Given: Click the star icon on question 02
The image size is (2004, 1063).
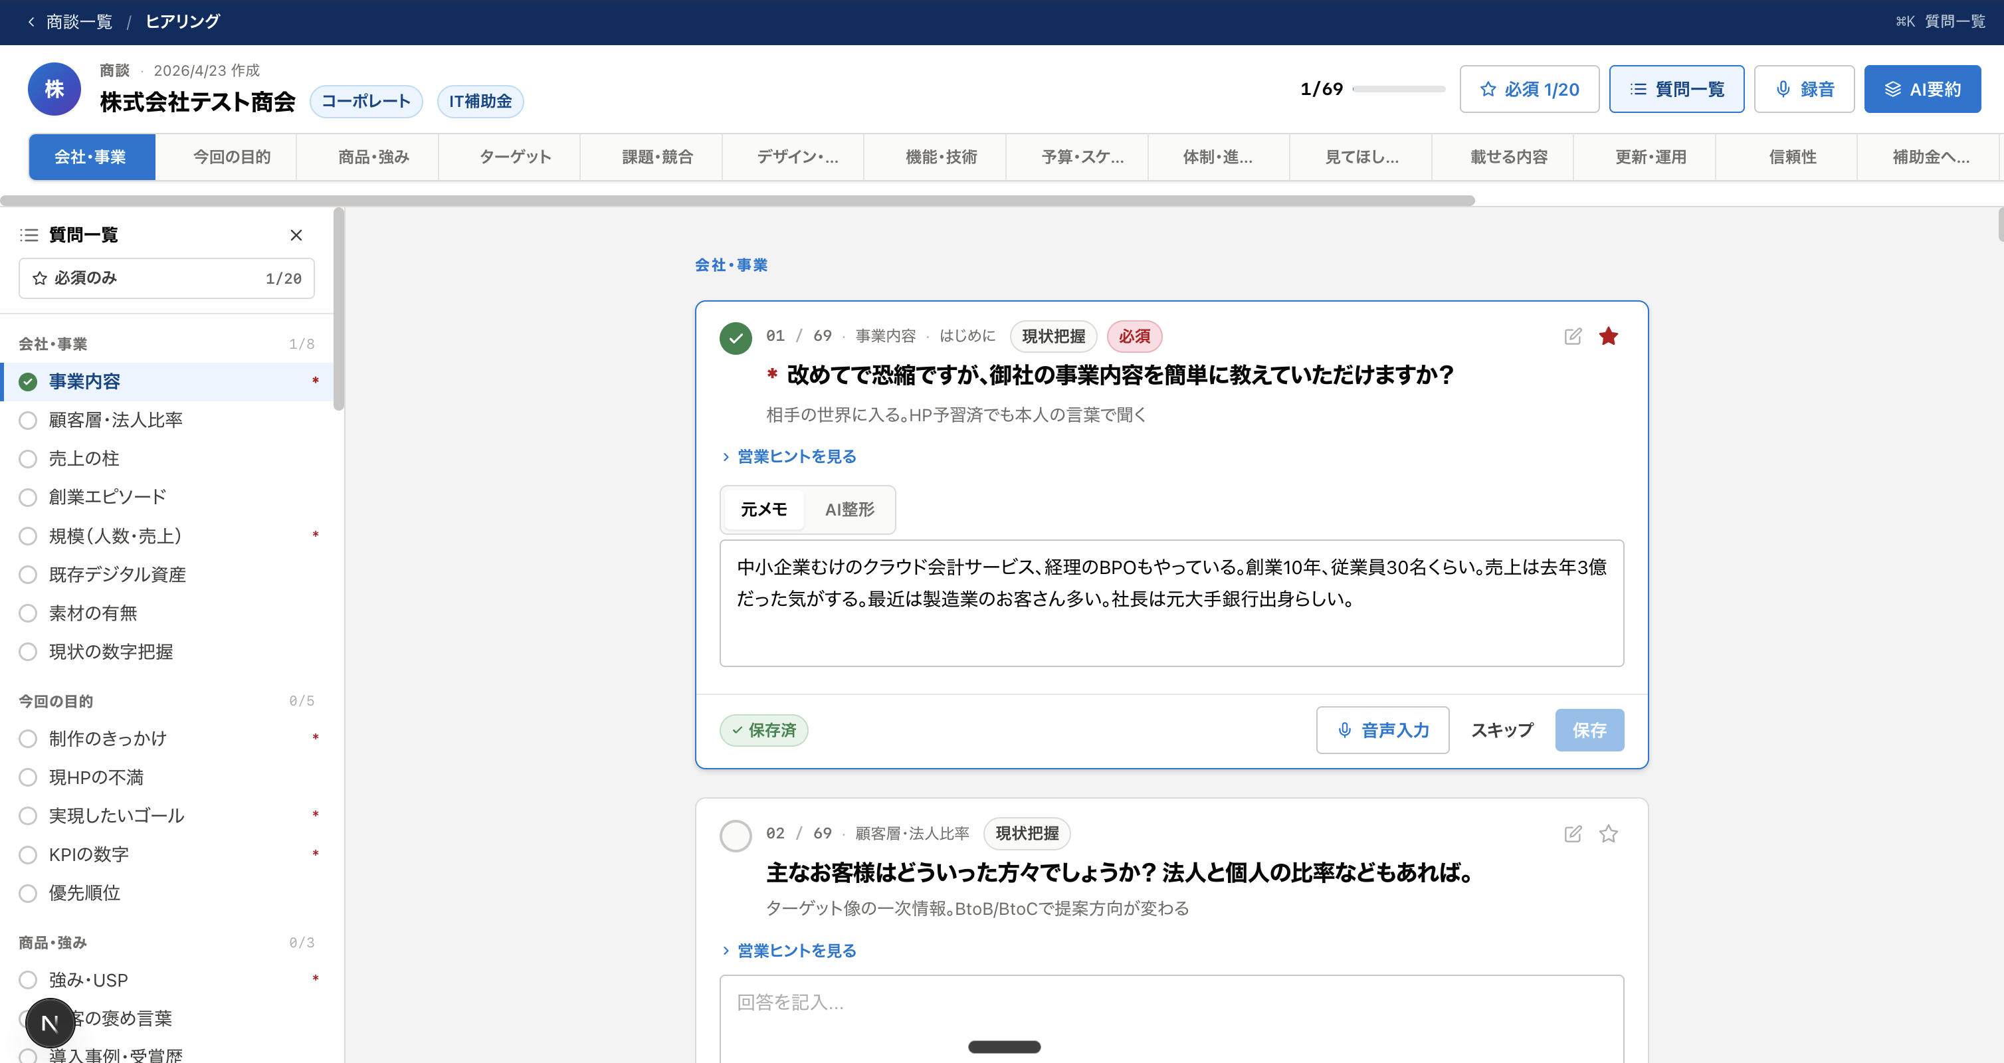Looking at the screenshot, I should click(x=1608, y=834).
